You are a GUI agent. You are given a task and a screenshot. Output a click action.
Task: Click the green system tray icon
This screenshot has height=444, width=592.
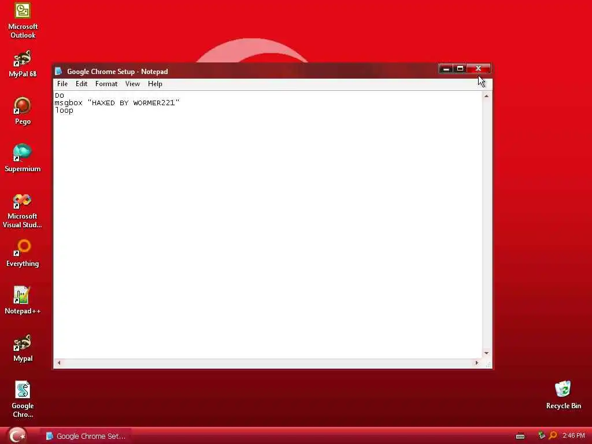click(541, 435)
